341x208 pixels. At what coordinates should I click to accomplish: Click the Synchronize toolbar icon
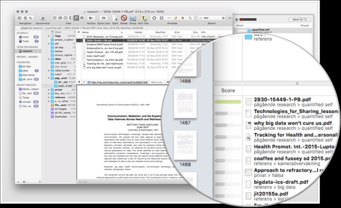pos(43,18)
